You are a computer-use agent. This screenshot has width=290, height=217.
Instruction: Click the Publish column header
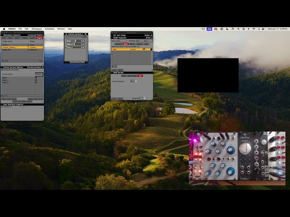[x=39, y=74]
